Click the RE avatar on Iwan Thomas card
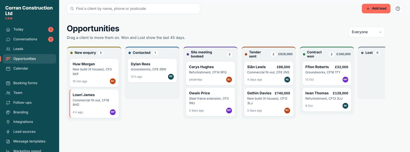The image size is (410, 152). pyautogui.click(x=345, y=106)
